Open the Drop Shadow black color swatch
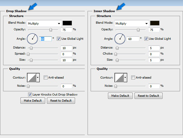 67,23
